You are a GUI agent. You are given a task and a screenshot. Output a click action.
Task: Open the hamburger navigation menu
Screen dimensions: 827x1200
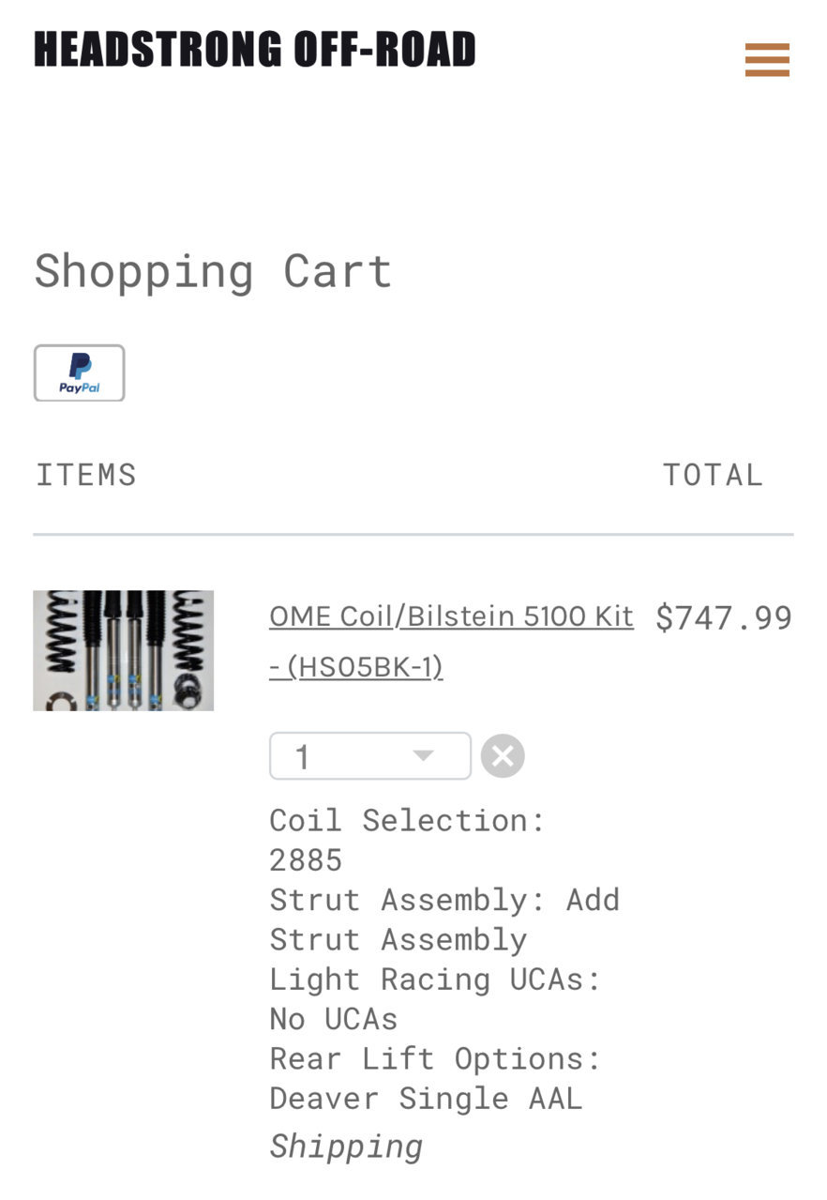[x=767, y=60]
